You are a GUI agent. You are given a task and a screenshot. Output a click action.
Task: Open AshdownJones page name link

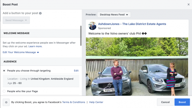pyautogui.click(x=132, y=24)
